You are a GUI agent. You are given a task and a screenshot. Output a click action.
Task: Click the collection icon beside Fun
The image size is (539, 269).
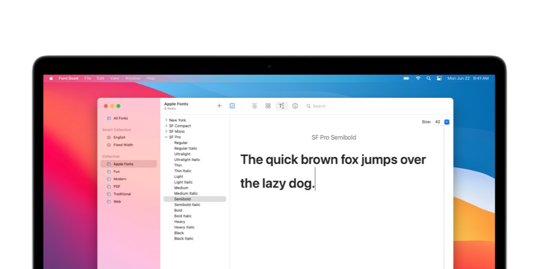tap(108, 172)
